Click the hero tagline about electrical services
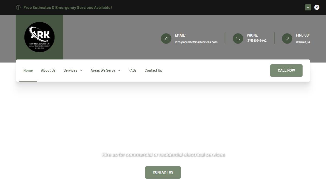The width and height of the screenshot is (326, 183). 163,154
